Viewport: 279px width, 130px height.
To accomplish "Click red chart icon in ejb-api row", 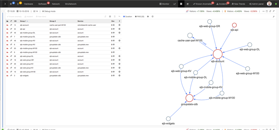I will pos(7,29).
